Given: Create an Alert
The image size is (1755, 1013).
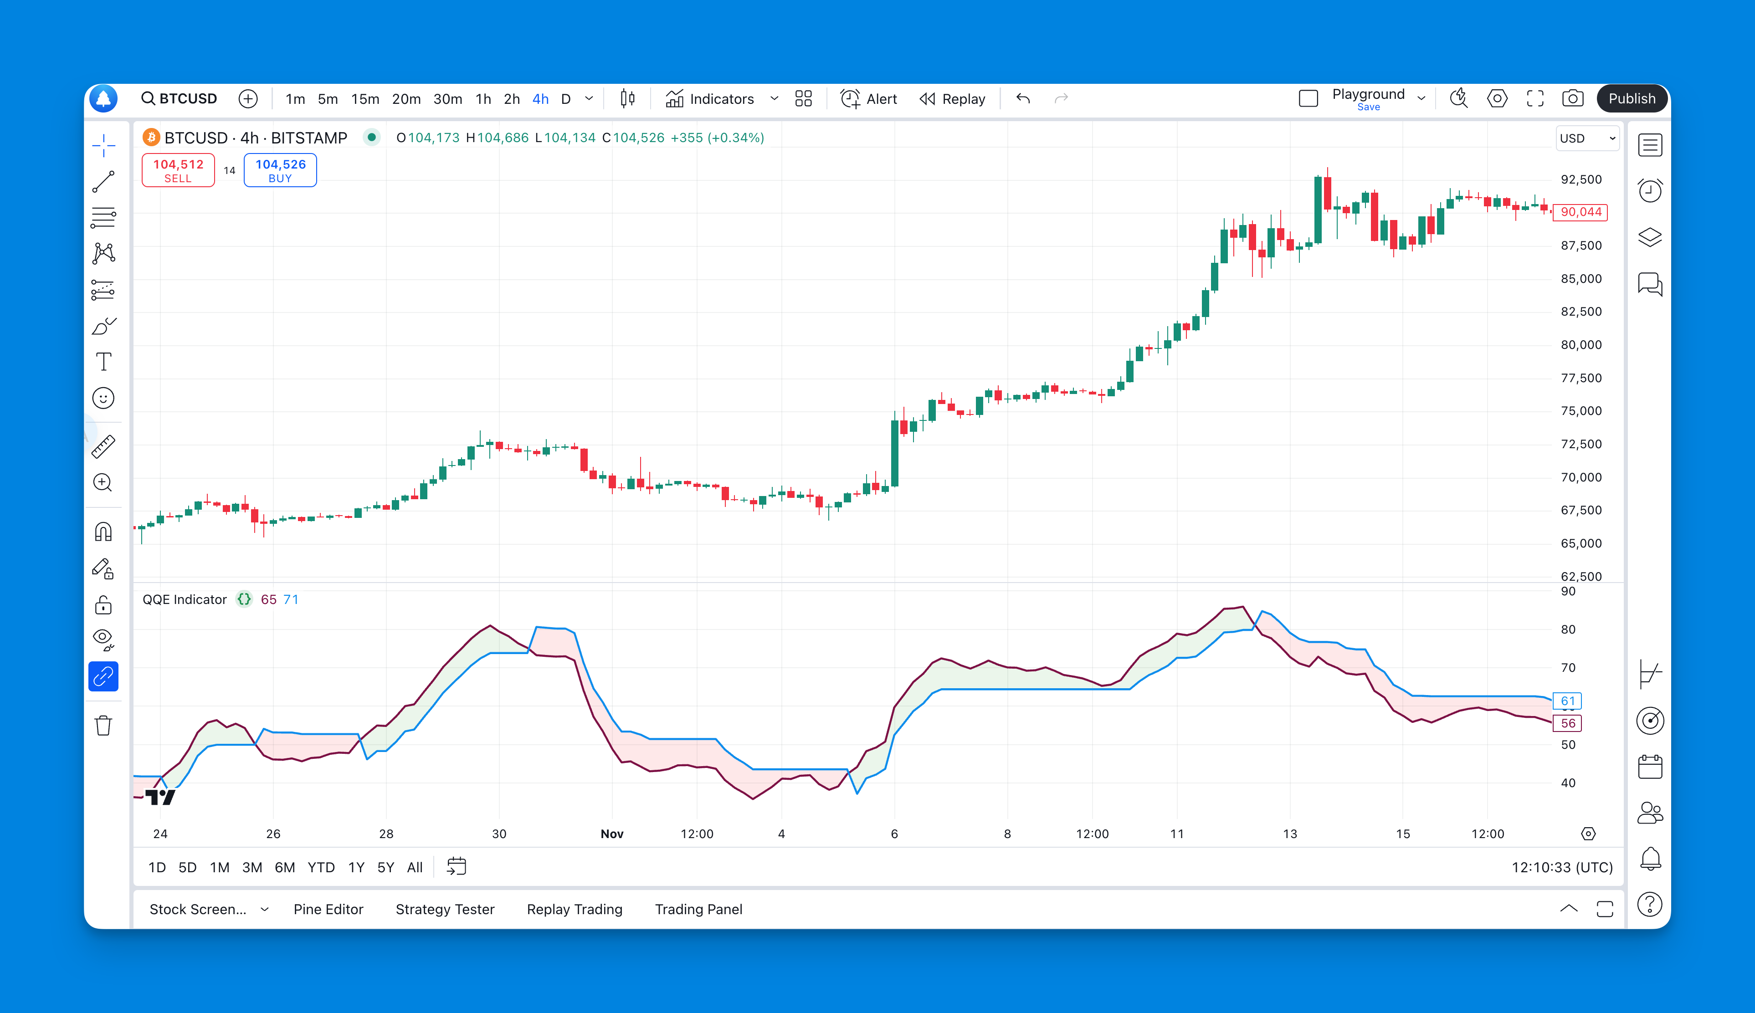Looking at the screenshot, I should [869, 99].
